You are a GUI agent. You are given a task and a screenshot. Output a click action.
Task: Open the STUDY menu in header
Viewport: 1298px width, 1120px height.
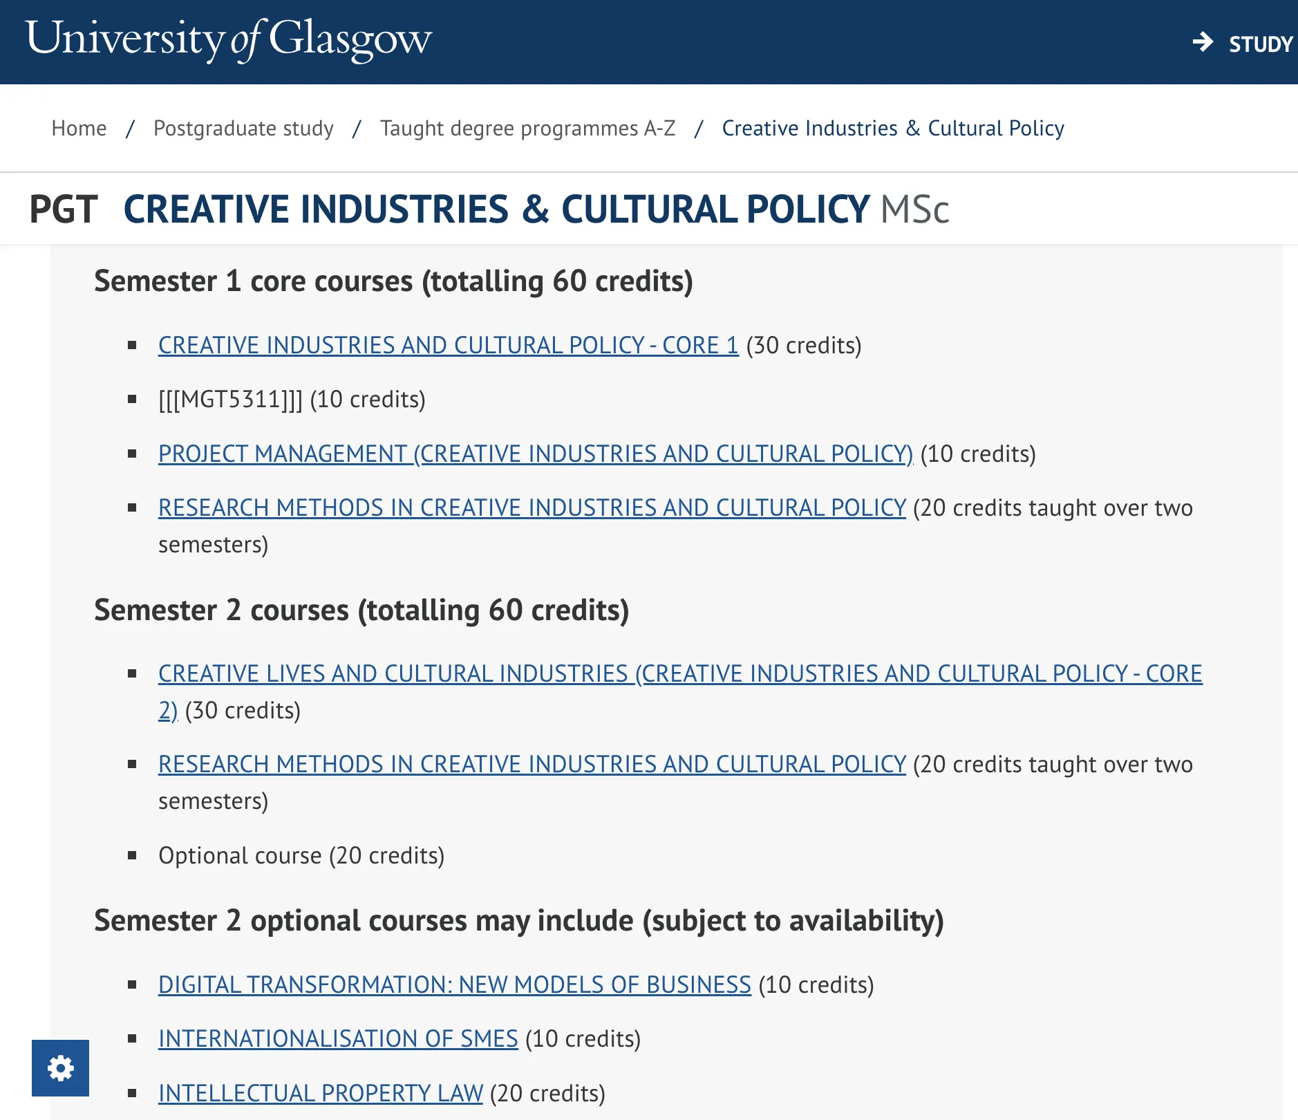[x=1260, y=44]
